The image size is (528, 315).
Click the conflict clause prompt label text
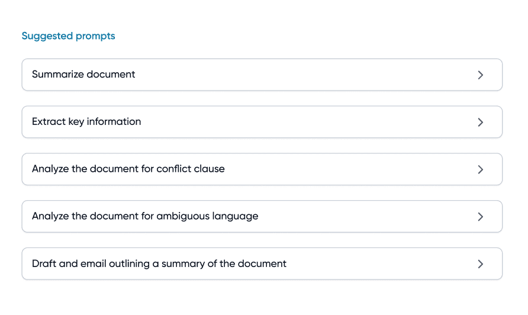128,169
